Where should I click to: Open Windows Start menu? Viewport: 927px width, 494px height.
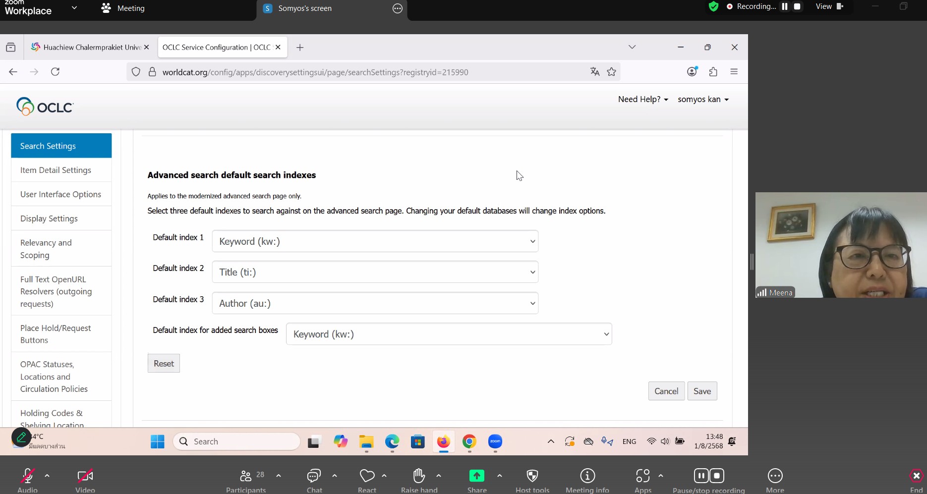pyautogui.click(x=157, y=441)
